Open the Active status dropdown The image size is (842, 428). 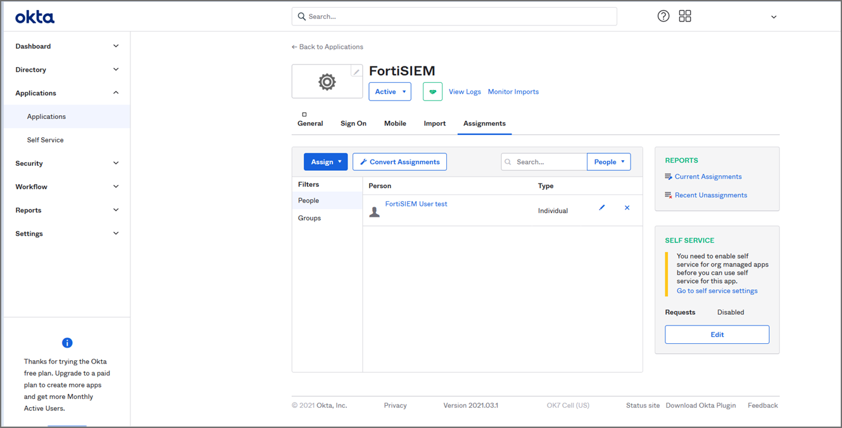point(390,92)
